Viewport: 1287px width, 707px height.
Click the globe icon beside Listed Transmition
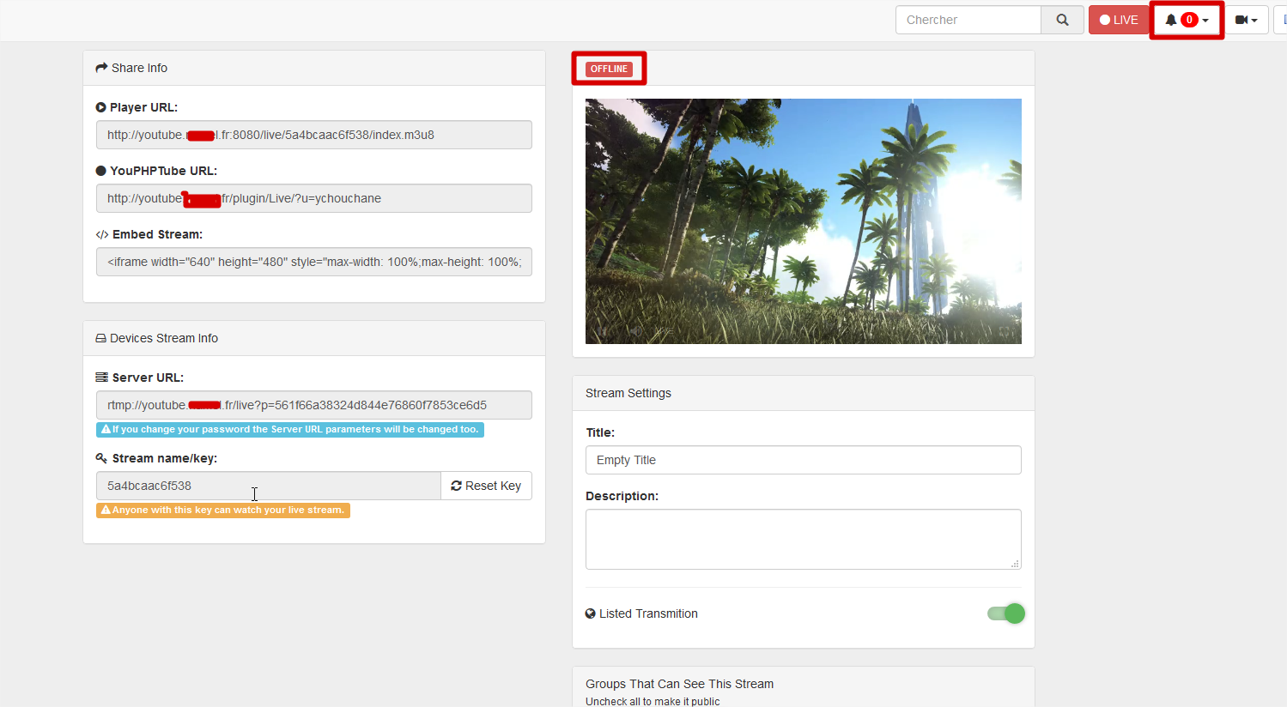coord(591,613)
